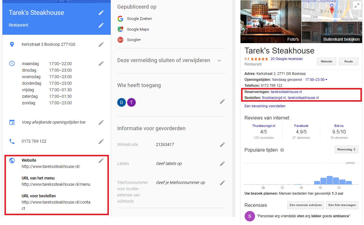Image resolution: width=364 pixels, height=225 pixels.
Task: Open the 20 Google-recensies link
Action: tap(286, 59)
